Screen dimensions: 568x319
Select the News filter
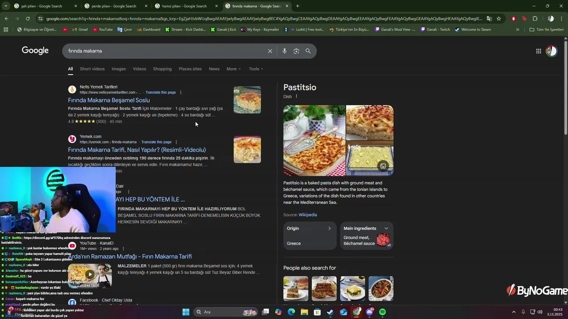214,69
